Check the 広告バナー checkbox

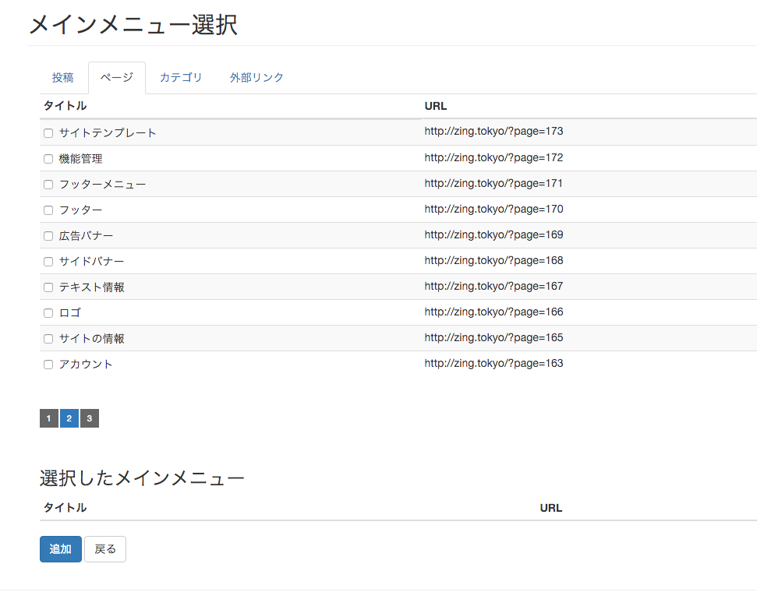coord(48,236)
